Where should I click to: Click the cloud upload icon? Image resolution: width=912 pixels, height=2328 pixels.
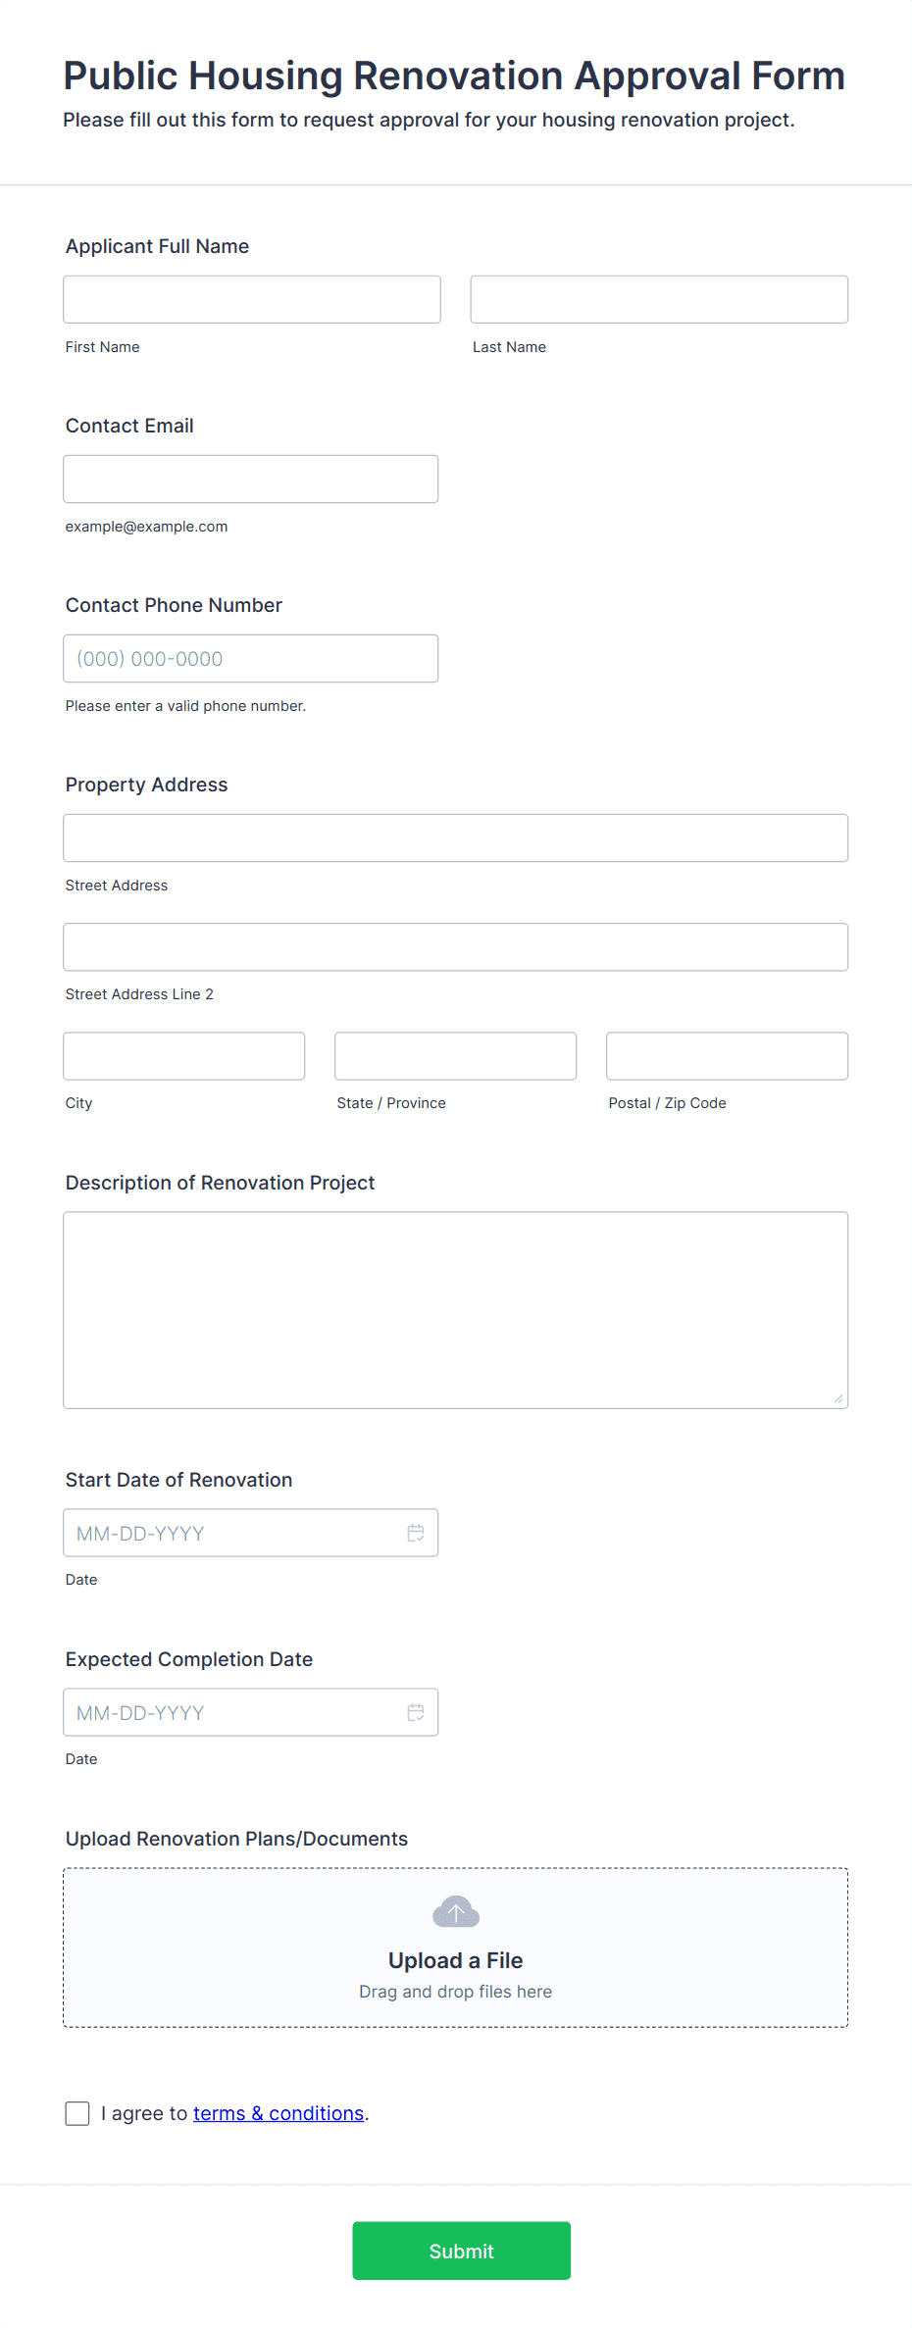click(x=456, y=1911)
